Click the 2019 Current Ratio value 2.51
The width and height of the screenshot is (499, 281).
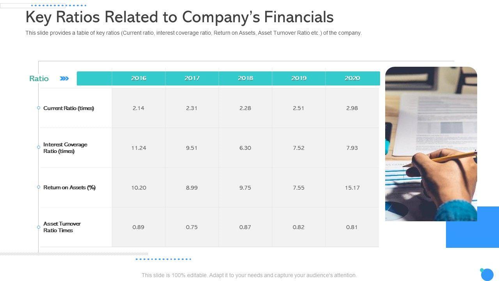click(x=298, y=108)
